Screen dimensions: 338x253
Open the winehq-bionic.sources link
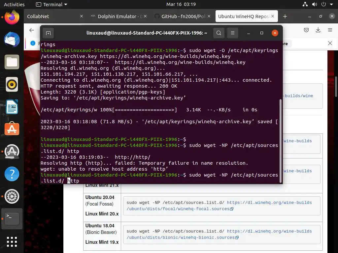219,234
